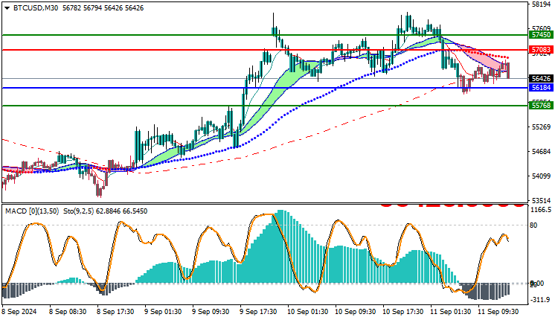This screenshot has height=320, width=558.
Task: Select the red horizontal resistance line at 57083
Action: point(265,50)
